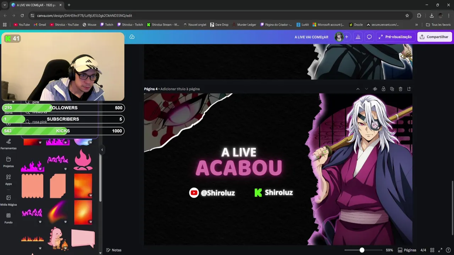
Task: Select the pink speech bubble element
Action: click(x=83, y=238)
